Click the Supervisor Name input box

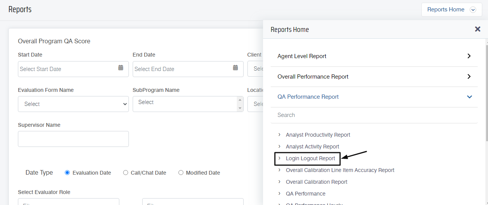[73, 139]
